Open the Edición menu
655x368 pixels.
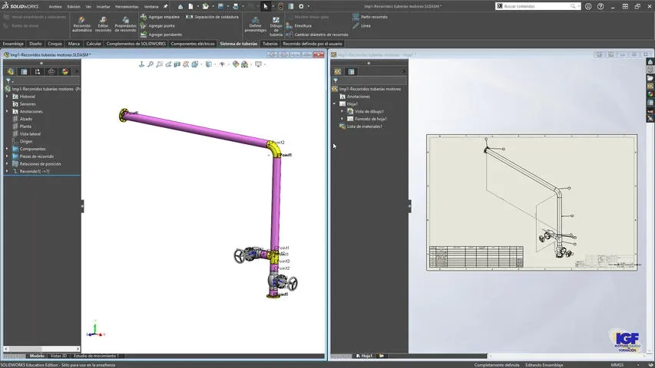pos(74,7)
